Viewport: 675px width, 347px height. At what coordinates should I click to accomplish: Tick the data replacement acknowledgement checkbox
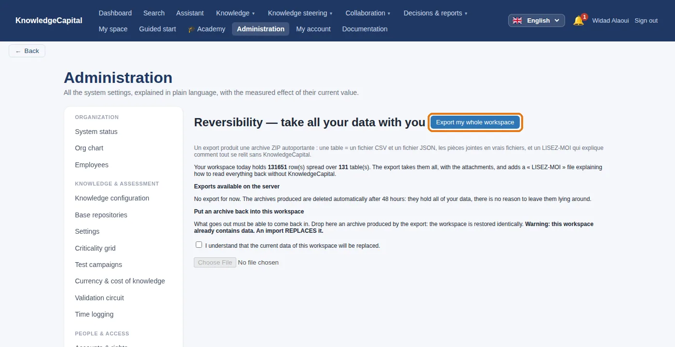pyautogui.click(x=199, y=245)
